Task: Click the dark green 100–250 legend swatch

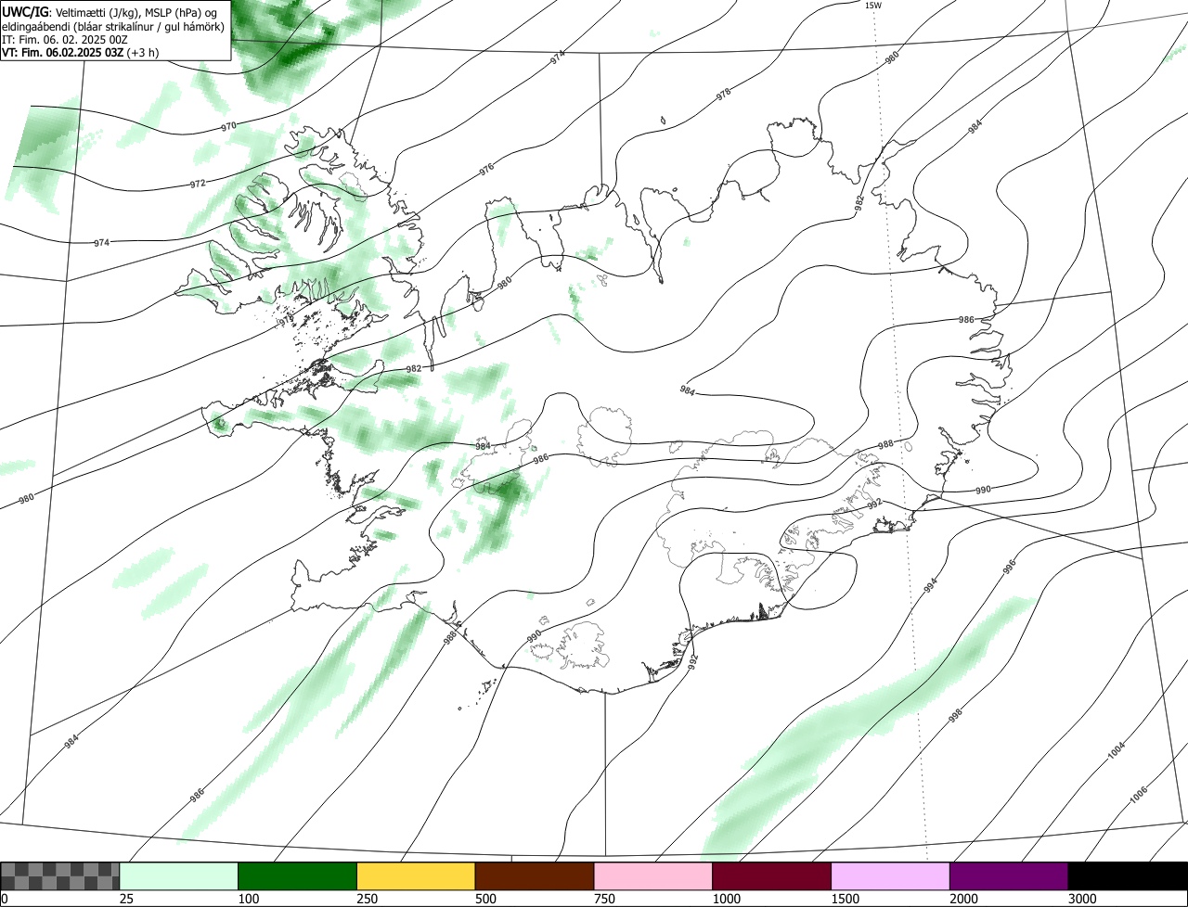Action: (x=298, y=875)
